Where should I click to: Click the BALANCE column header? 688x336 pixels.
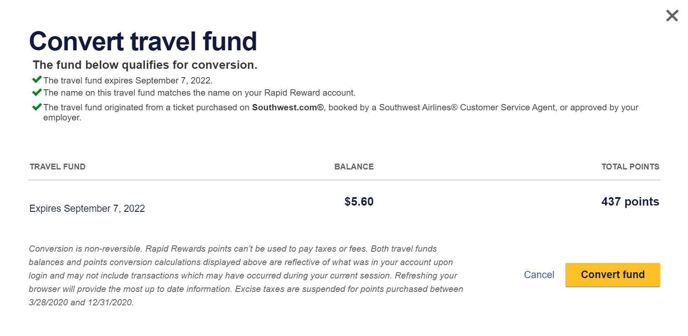click(354, 167)
